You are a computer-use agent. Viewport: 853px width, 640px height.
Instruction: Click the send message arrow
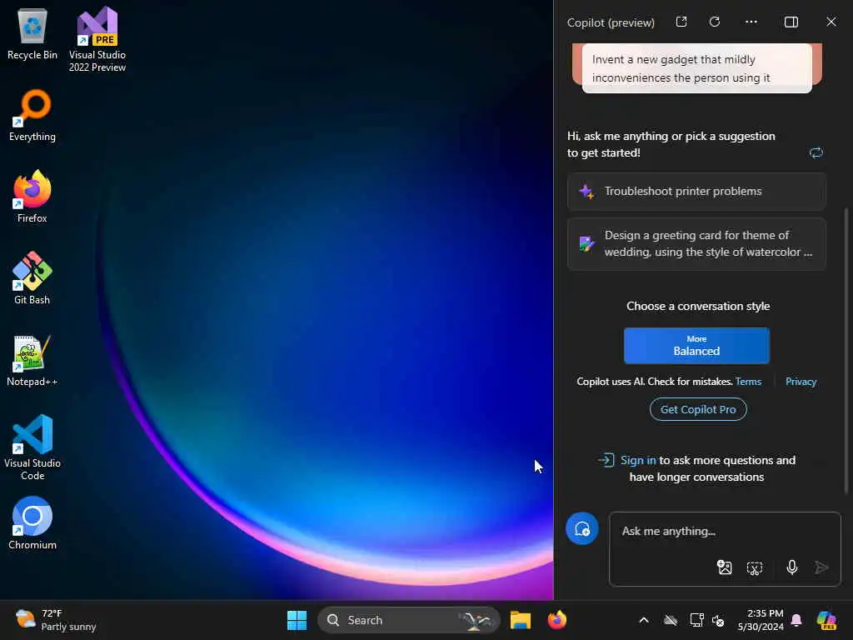pos(821,567)
